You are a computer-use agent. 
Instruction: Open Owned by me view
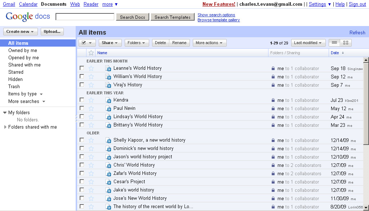click(x=23, y=51)
